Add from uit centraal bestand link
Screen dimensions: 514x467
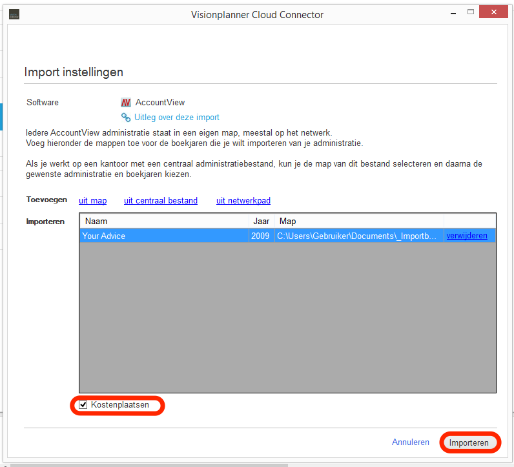click(161, 200)
